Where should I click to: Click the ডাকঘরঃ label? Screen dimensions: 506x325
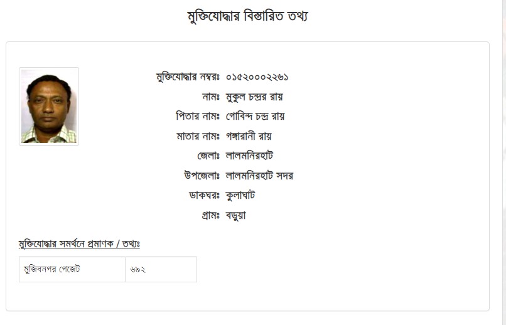204,195
